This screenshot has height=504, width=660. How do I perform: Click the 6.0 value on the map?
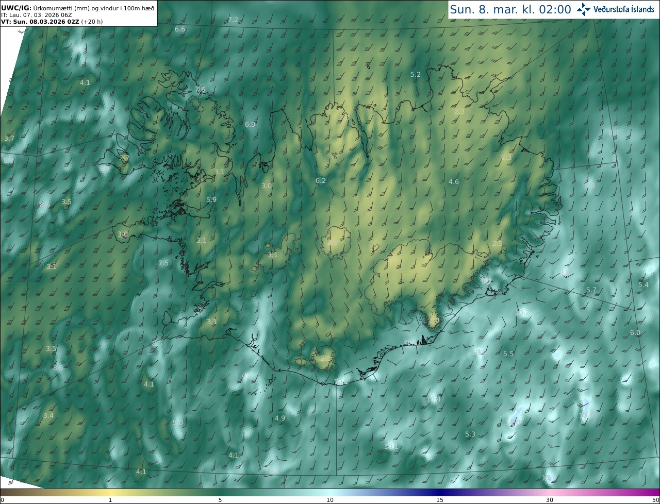(x=635, y=333)
